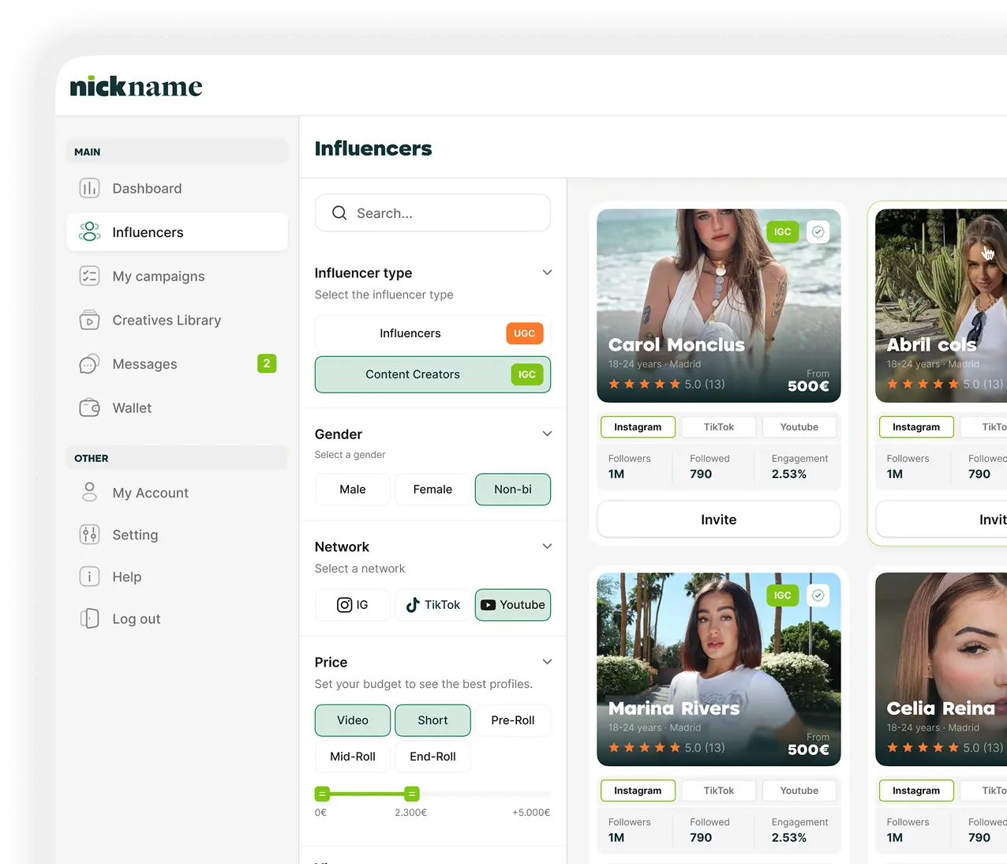Select the TikTok network filter
Image resolution: width=1007 pixels, height=864 pixels.
pos(432,605)
